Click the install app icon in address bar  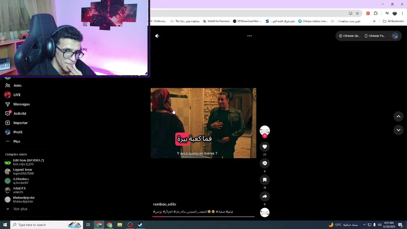[350, 13]
